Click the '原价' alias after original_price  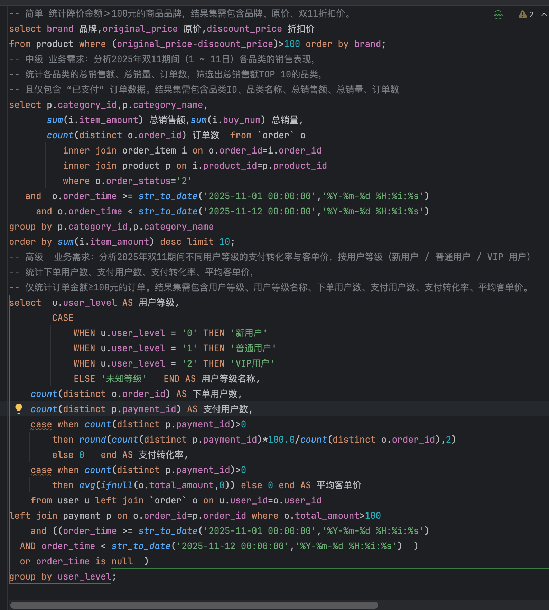[192, 29]
